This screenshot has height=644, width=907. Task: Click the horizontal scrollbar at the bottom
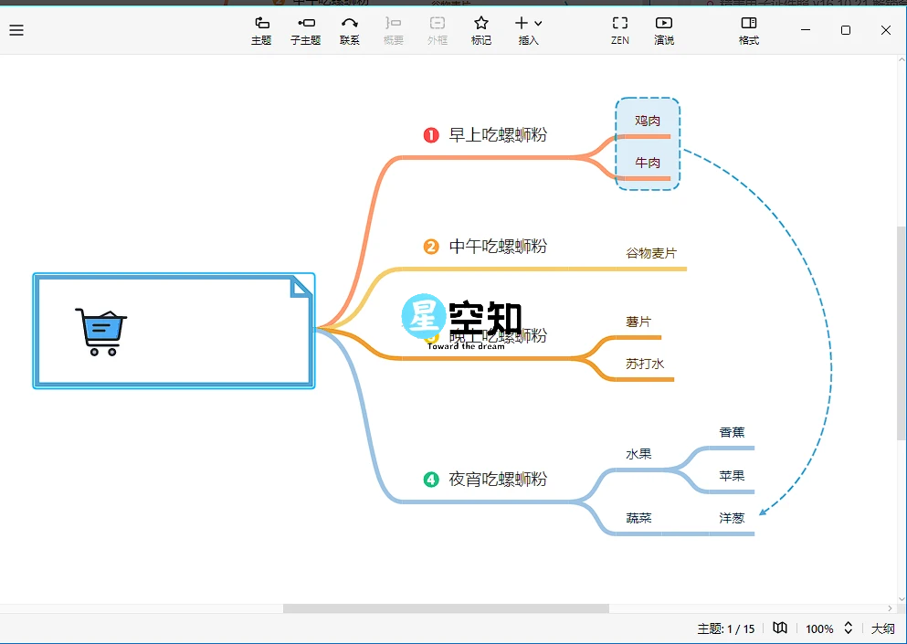(448, 607)
